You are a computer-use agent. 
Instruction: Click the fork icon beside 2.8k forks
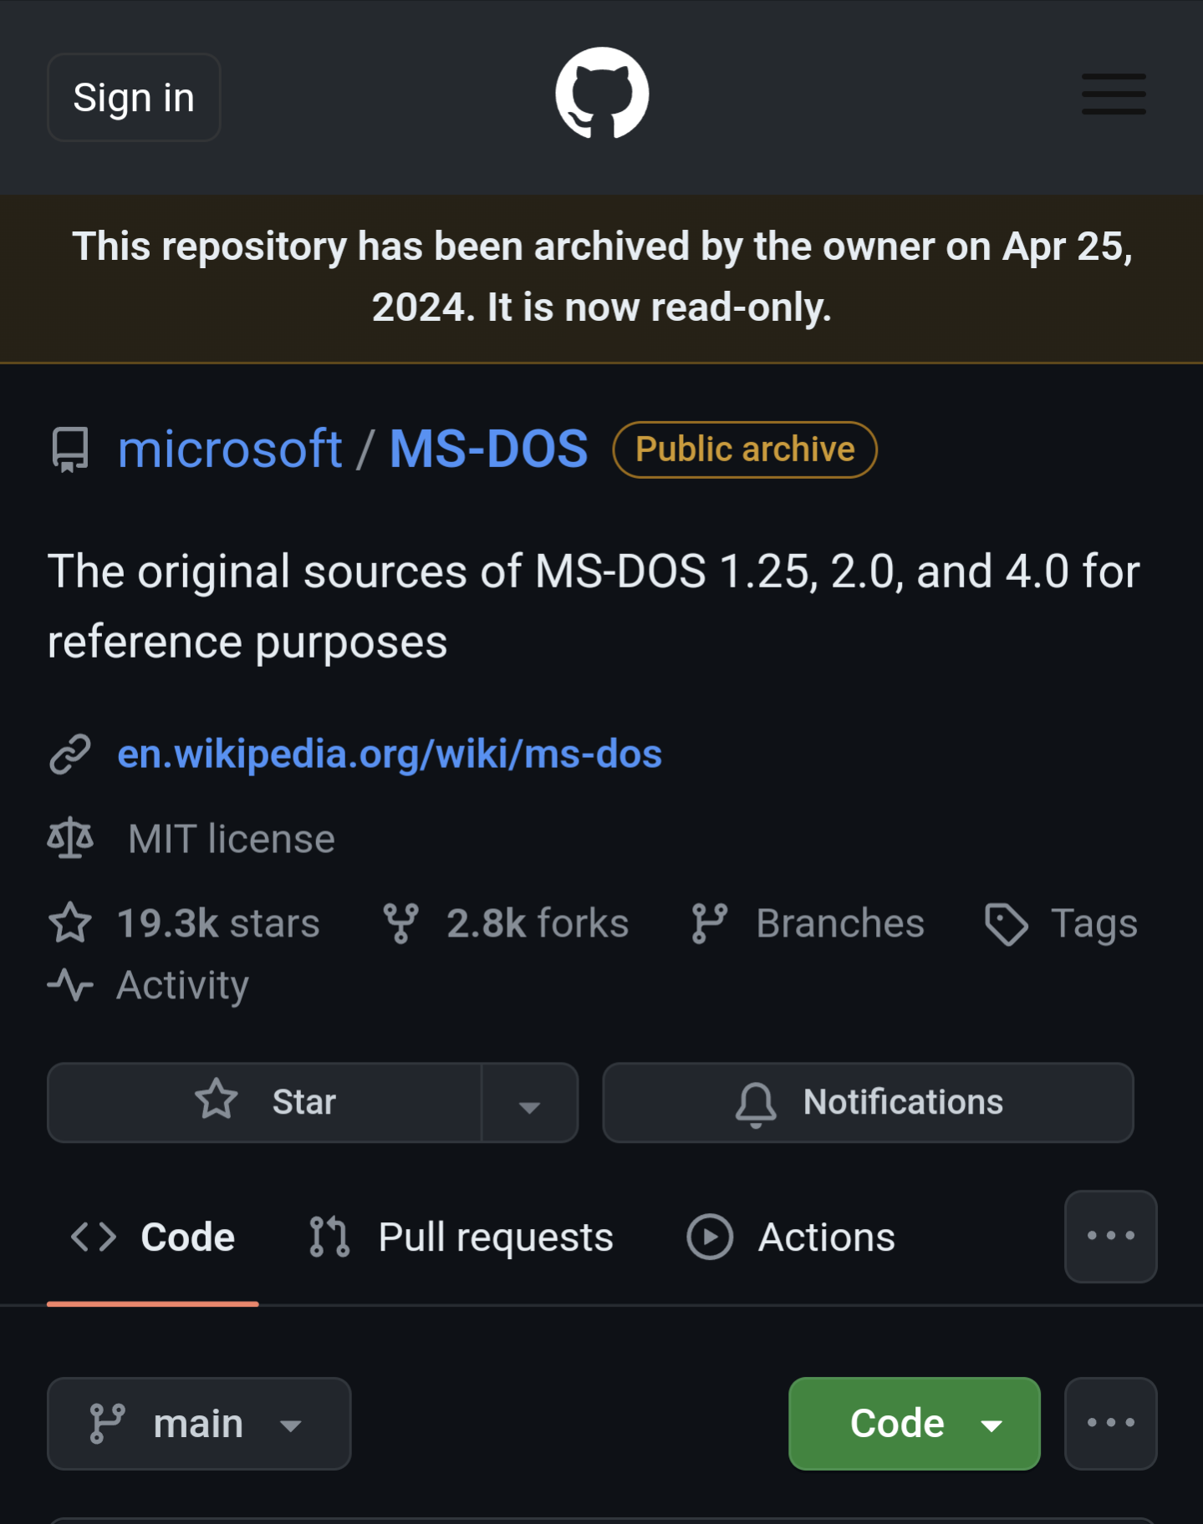401,923
